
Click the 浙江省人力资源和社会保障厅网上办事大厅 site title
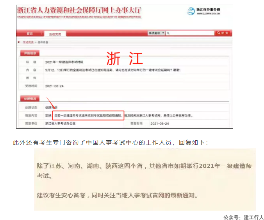pos(79,10)
